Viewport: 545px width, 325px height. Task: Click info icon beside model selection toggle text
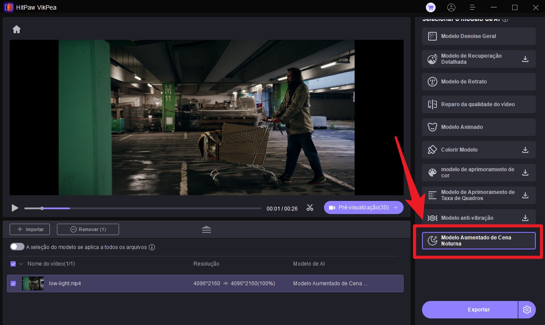[152, 247]
